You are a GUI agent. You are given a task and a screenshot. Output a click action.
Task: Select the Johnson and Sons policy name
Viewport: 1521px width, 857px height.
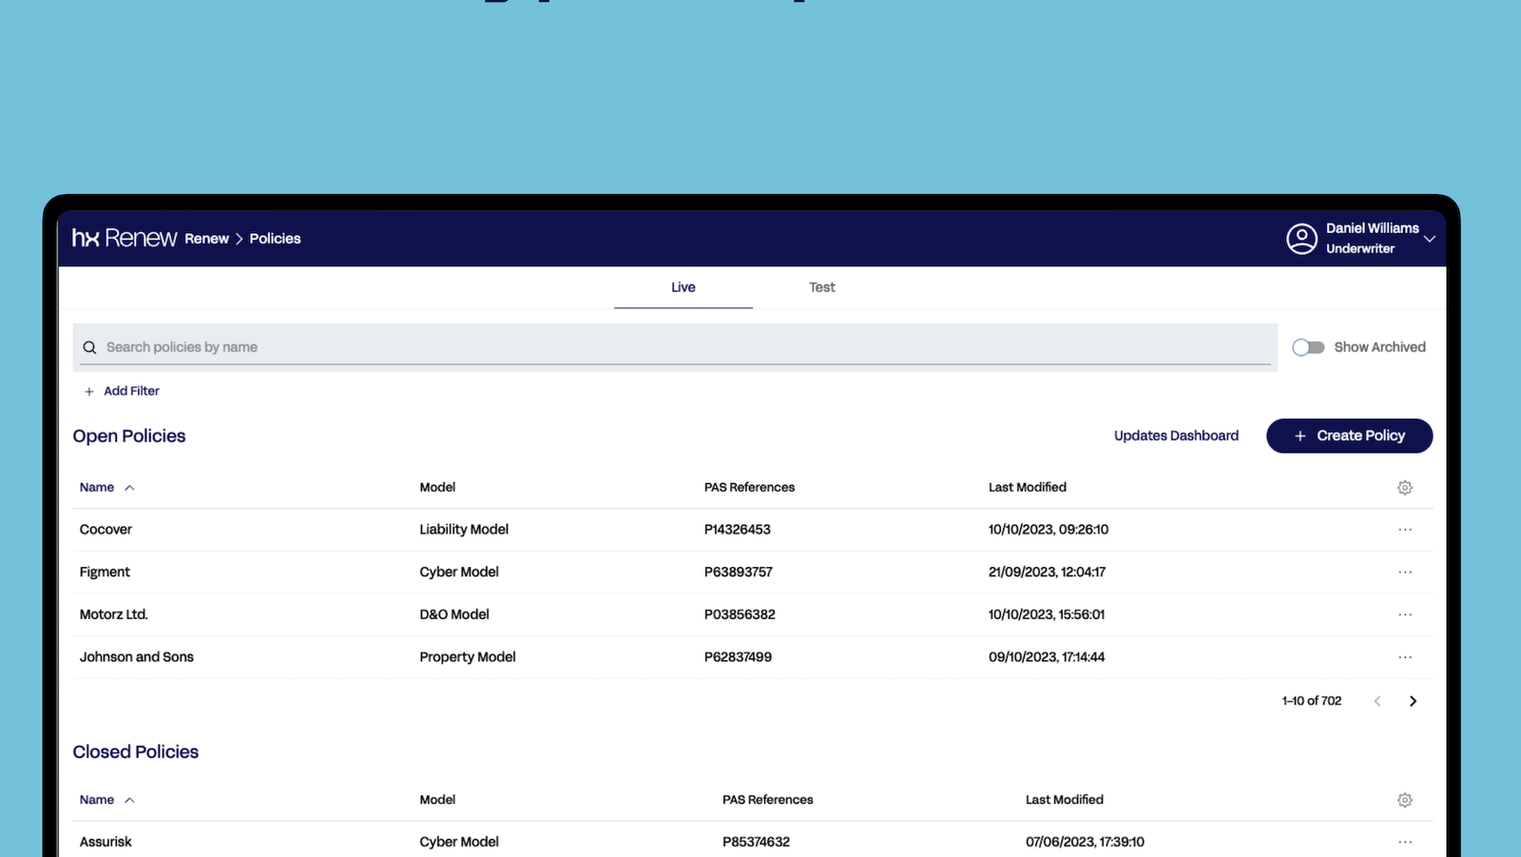[136, 657]
